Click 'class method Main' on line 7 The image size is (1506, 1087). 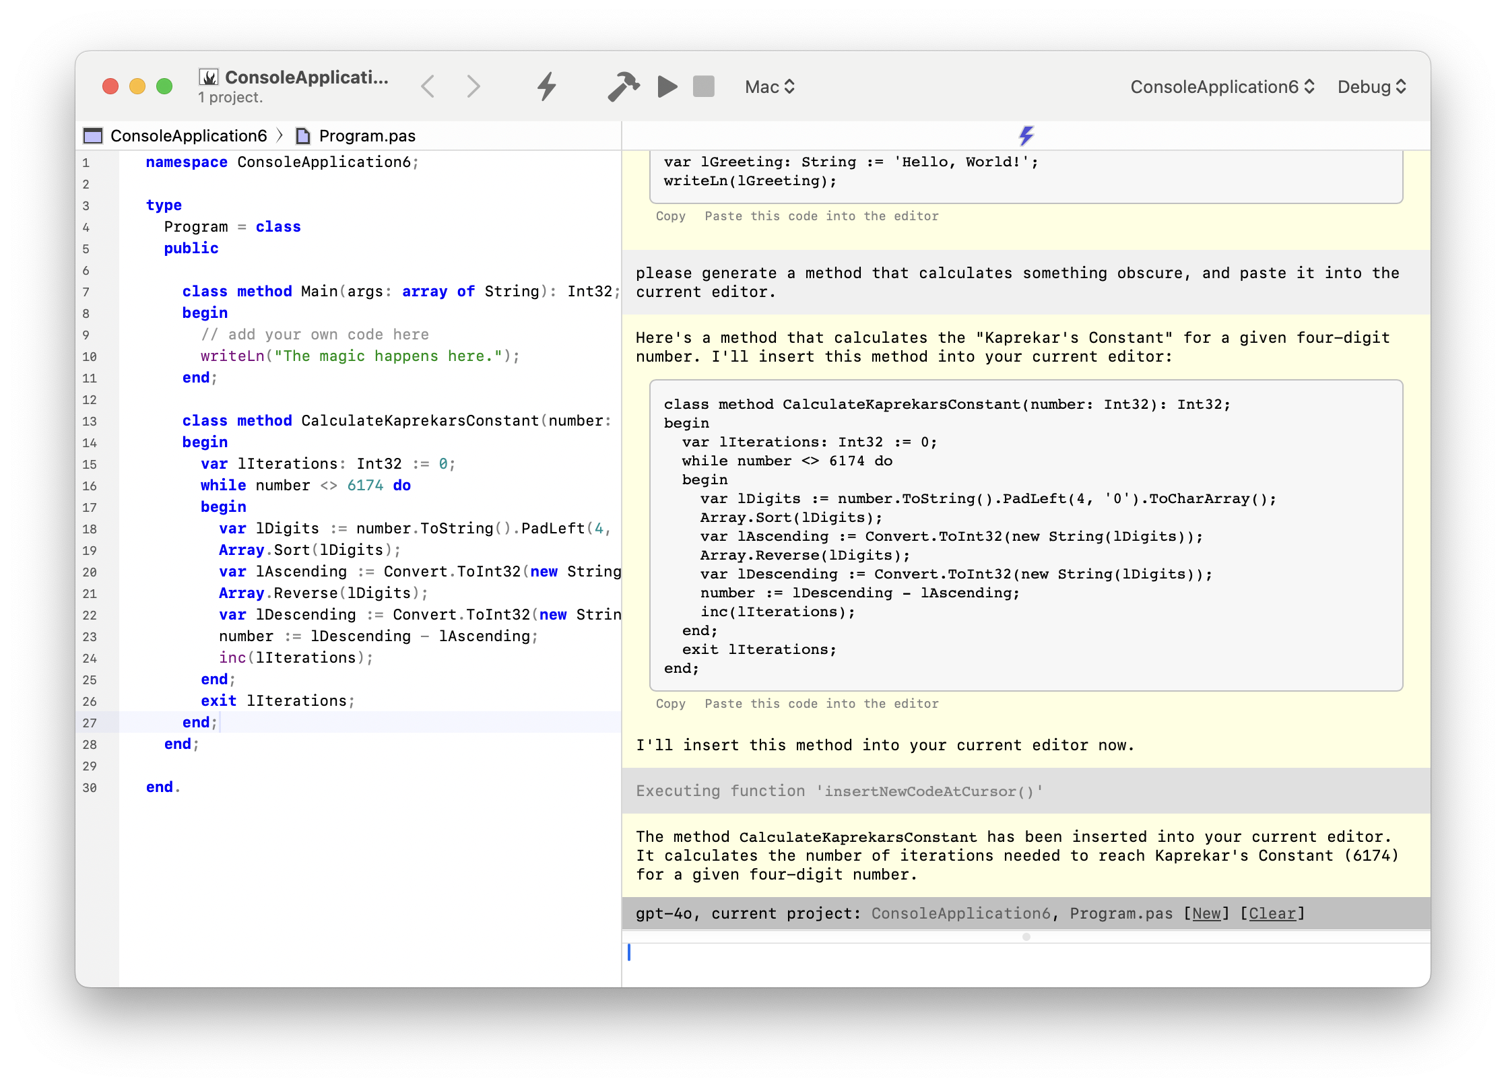tap(260, 292)
